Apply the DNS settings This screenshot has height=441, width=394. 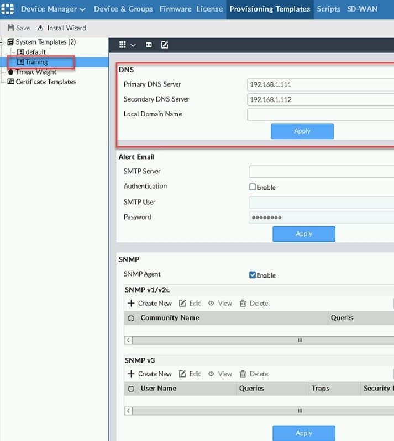coord(302,131)
